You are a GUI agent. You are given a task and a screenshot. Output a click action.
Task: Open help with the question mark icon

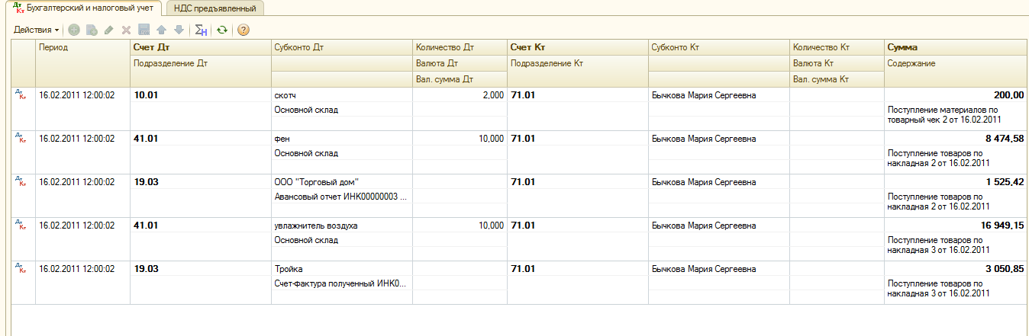(x=244, y=30)
